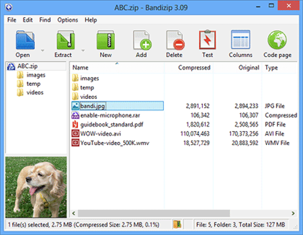
Task: Click the horizontal scrollbar left arrow
Action: pos(74,213)
